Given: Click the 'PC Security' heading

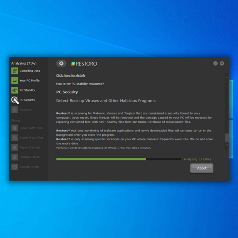Looking at the screenshot, I should (x=67, y=92).
